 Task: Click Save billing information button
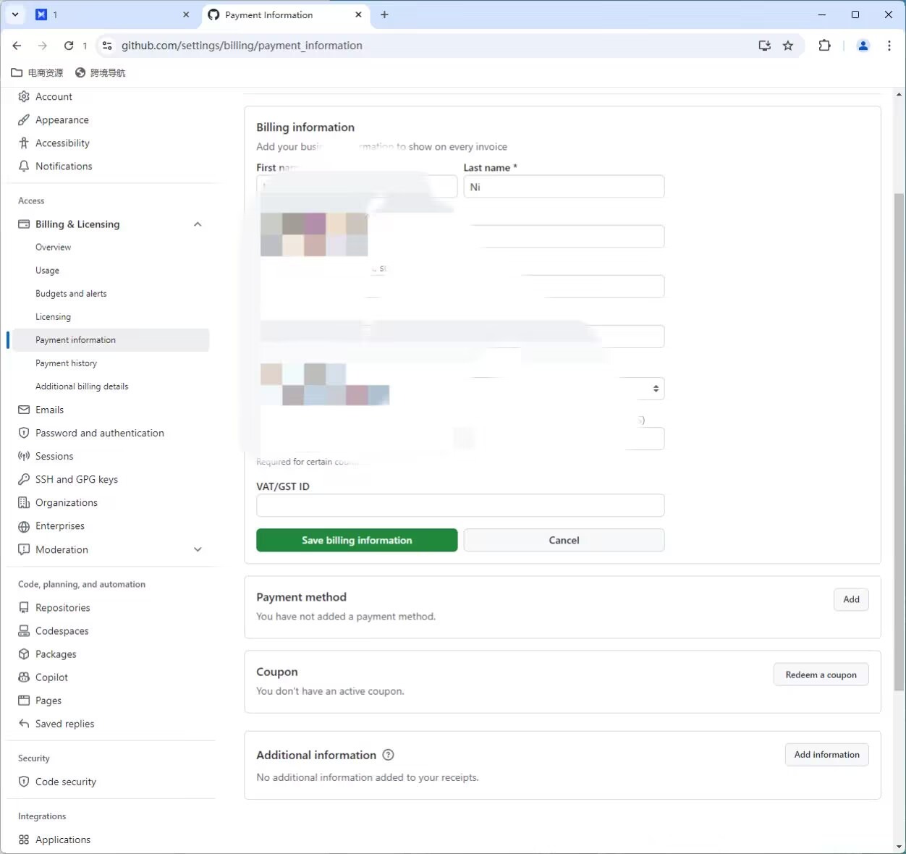(357, 541)
